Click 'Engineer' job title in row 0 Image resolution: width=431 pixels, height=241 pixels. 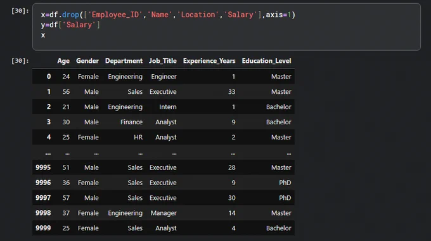coord(164,77)
